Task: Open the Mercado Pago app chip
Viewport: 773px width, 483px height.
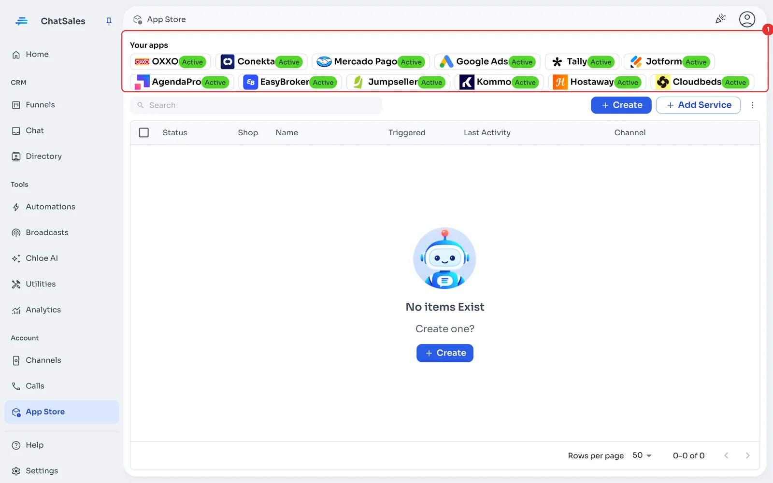Action: (x=371, y=62)
